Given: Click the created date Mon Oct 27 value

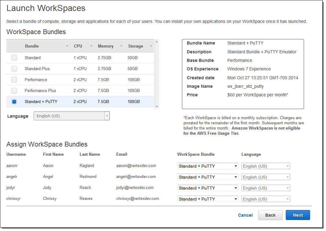Looking at the screenshot, I should (263, 78).
